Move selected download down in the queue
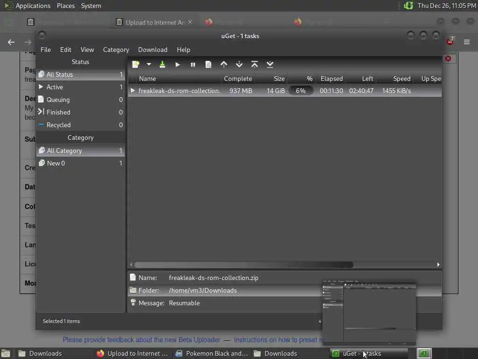478x359 pixels. click(239, 65)
